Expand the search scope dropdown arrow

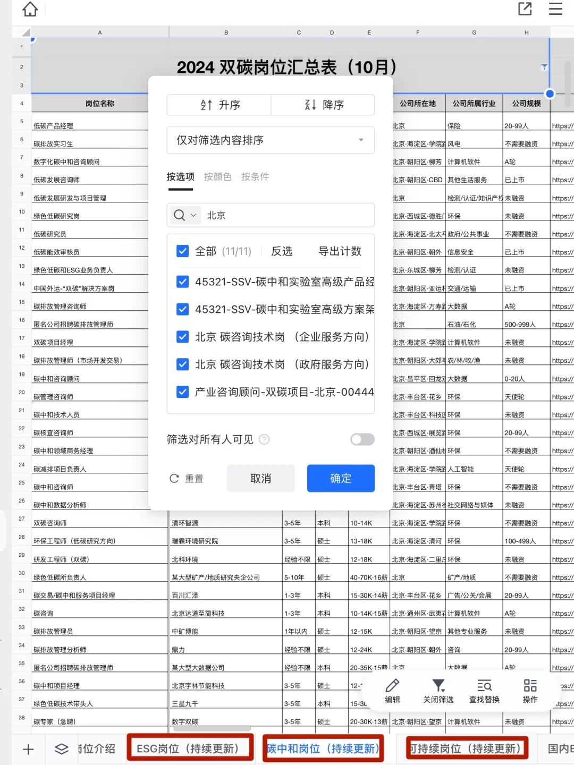click(192, 215)
